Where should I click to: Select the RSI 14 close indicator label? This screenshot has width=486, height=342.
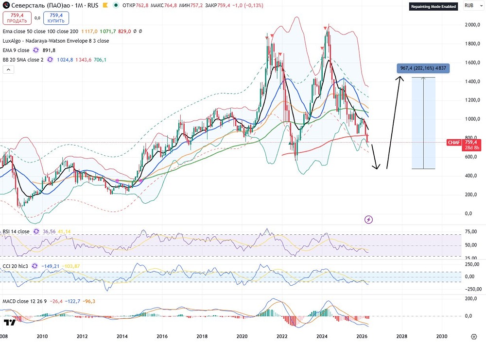click(16, 231)
